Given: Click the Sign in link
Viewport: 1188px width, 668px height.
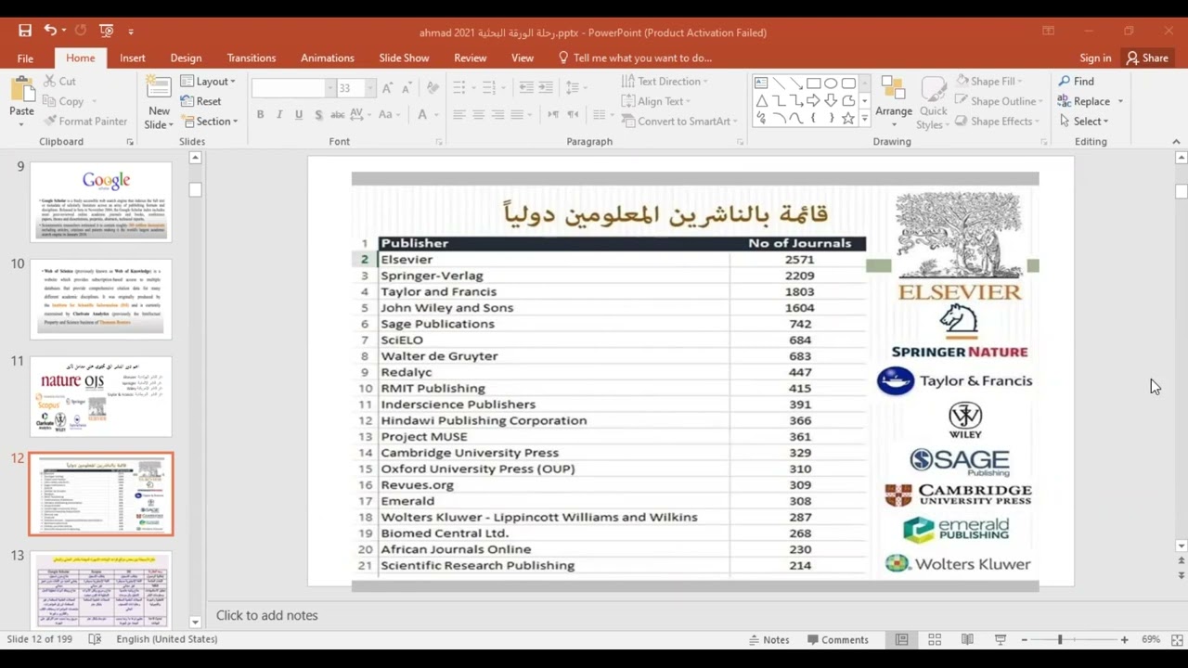Looking at the screenshot, I should point(1095,58).
